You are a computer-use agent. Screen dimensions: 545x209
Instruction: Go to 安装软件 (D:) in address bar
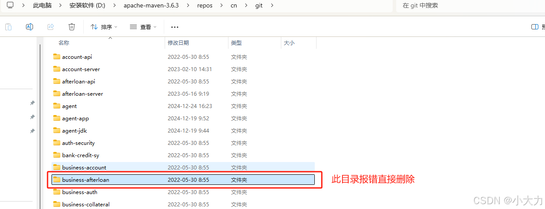(88, 5)
